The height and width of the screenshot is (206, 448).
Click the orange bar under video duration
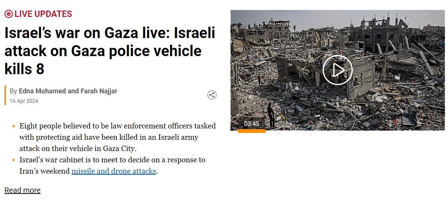pos(251,131)
